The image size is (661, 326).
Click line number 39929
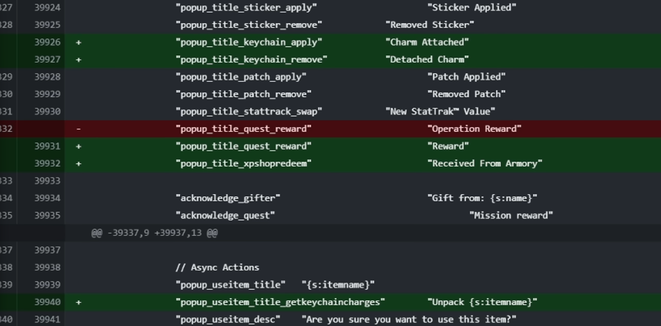[47, 94]
